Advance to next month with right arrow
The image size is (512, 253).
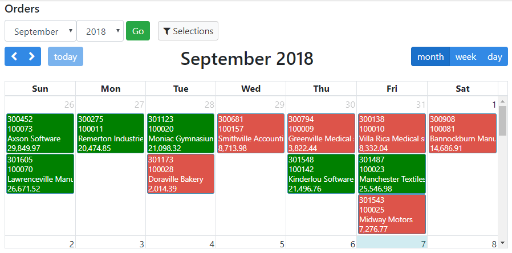32,56
